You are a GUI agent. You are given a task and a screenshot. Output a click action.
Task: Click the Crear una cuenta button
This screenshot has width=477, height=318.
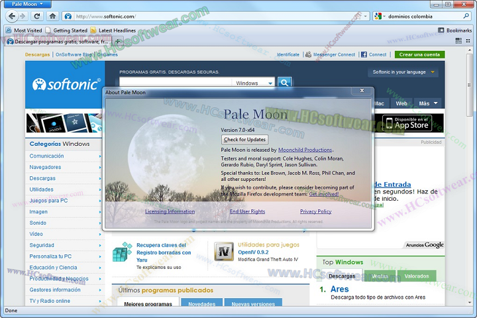click(419, 54)
